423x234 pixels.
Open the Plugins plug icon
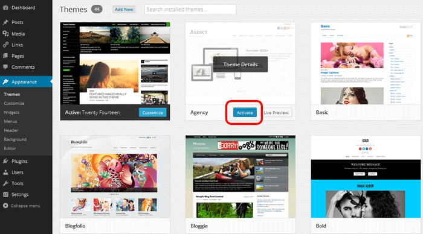pyautogui.click(x=5, y=161)
